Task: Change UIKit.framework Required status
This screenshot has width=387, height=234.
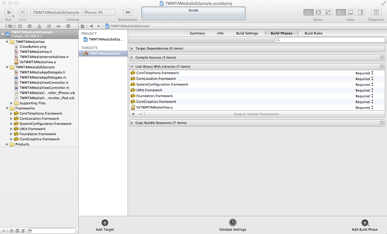Action: pyautogui.click(x=364, y=90)
